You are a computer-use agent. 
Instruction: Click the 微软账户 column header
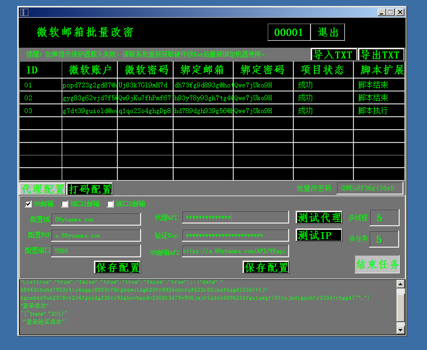point(90,70)
